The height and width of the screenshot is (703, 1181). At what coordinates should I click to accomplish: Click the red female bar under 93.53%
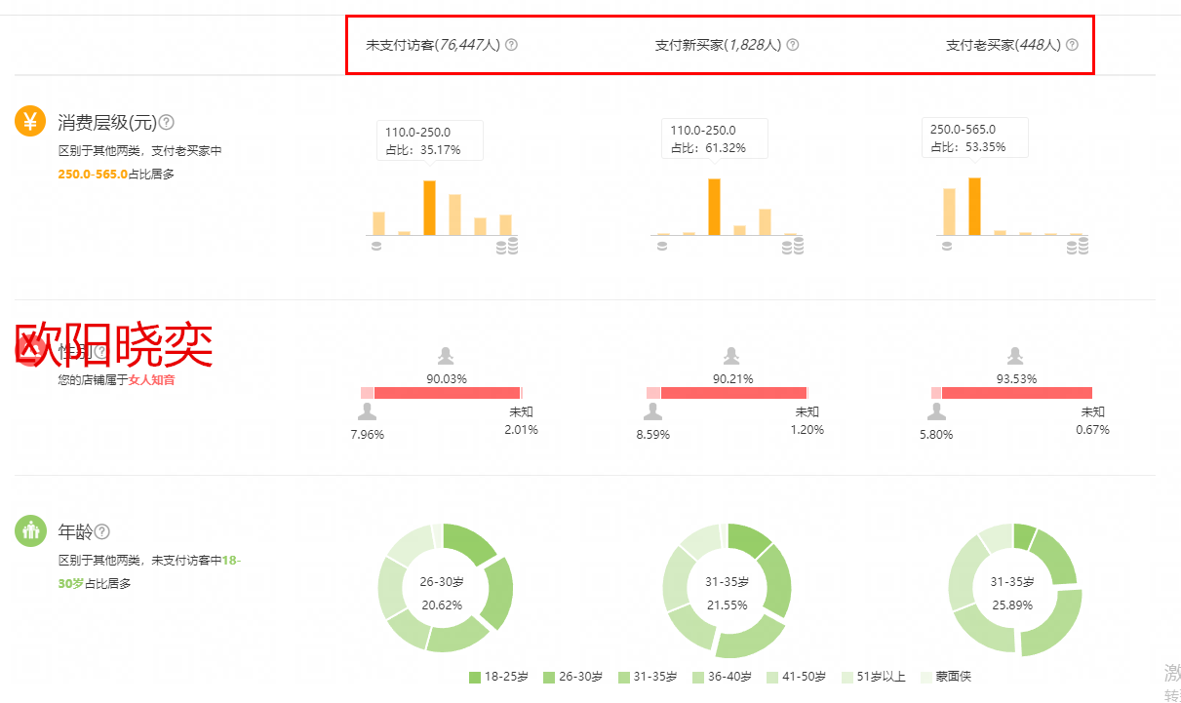(1016, 393)
